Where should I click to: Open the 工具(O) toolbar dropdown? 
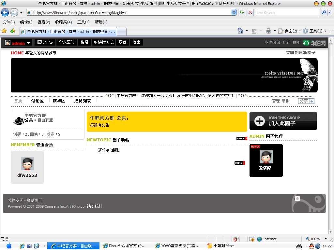pyautogui.click(x=315, y=31)
